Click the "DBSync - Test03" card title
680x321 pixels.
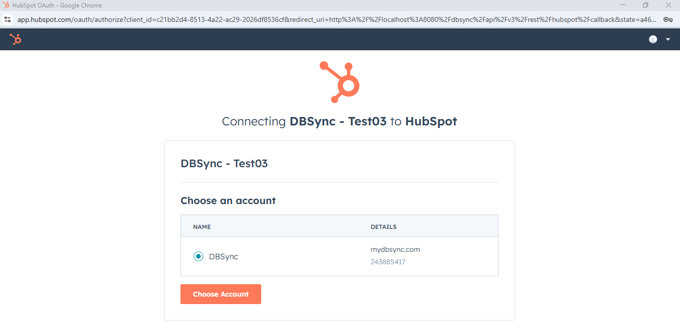click(224, 163)
